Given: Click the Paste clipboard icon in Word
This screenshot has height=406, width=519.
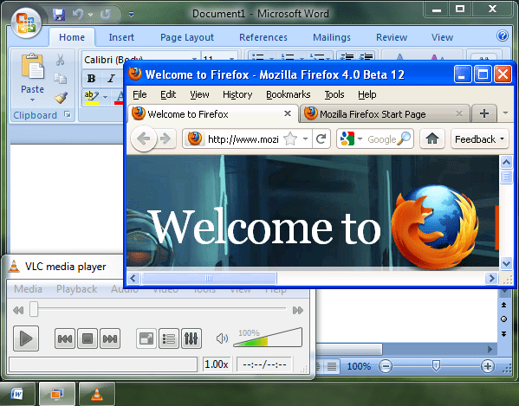Looking at the screenshot, I should (32, 66).
